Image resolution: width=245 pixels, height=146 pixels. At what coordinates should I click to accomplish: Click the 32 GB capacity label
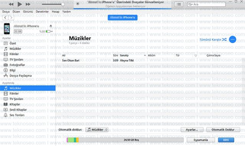(x=18, y=32)
